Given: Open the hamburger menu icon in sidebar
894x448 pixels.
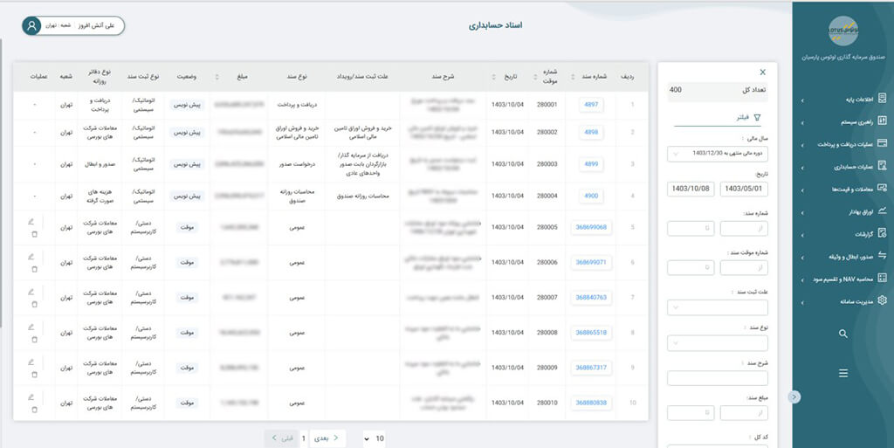Looking at the screenshot, I should tap(842, 373).
